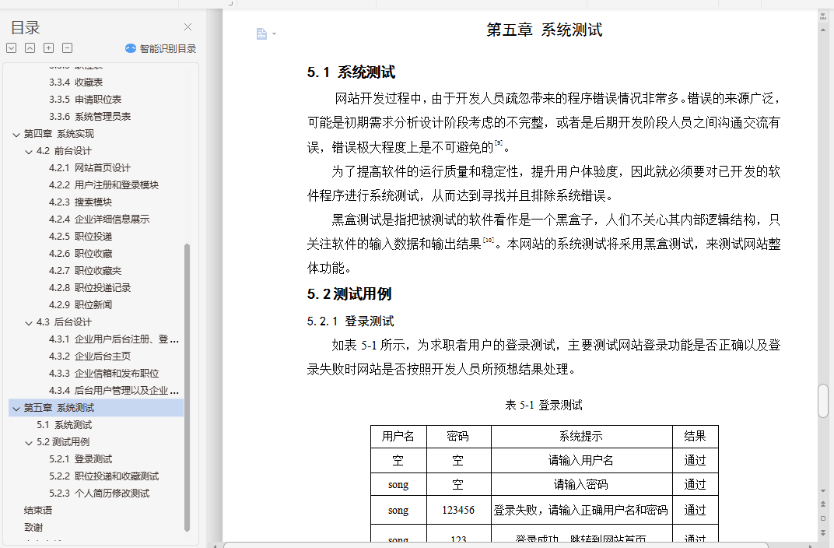Click the document's horizontal scrollbar track
The height and width of the screenshot is (548, 834).
click(513, 546)
